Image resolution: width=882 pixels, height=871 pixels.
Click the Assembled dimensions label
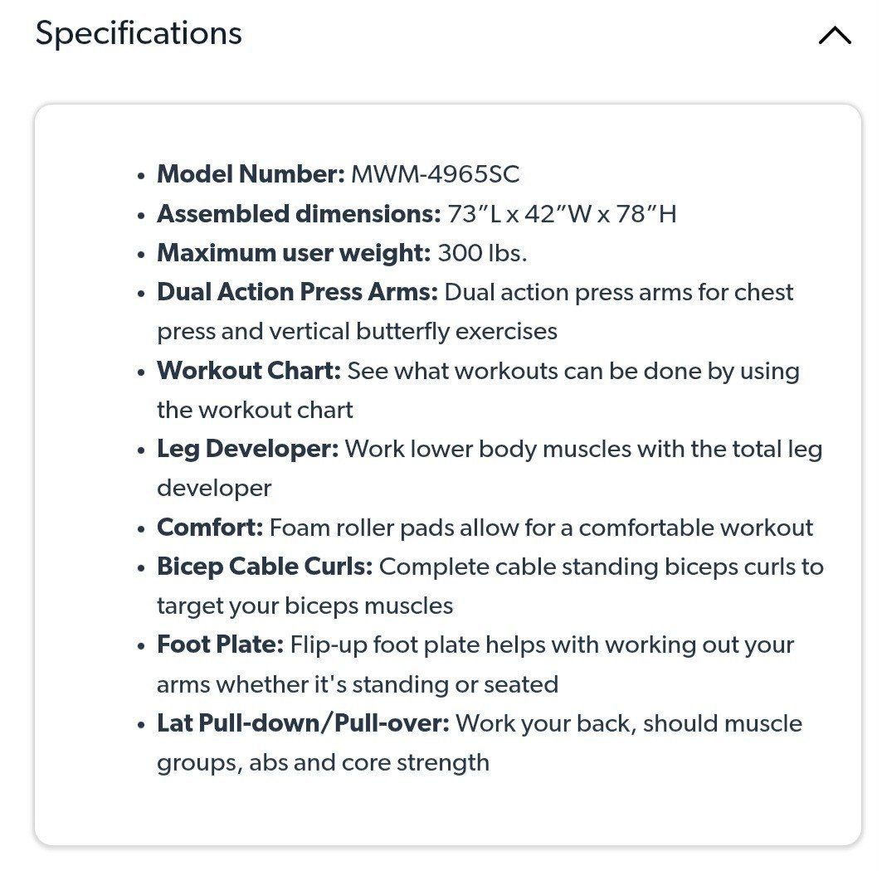point(299,214)
